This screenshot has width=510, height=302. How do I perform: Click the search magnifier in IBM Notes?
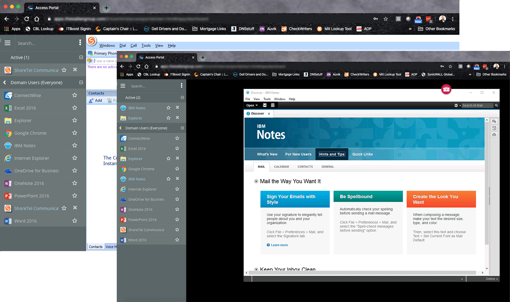pos(497,105)
